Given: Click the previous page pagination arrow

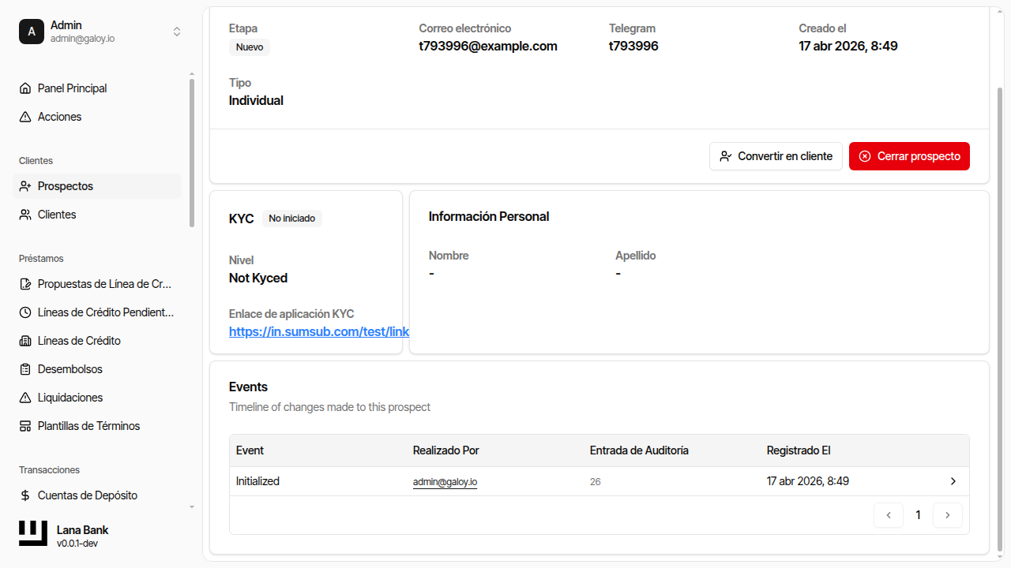Looking at the screenshot, I should click(888, 514).
